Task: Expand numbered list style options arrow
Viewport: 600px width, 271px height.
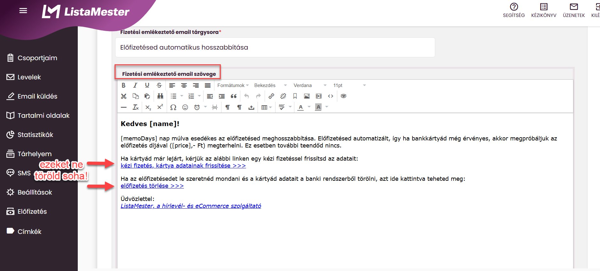Action: [199, 96]
